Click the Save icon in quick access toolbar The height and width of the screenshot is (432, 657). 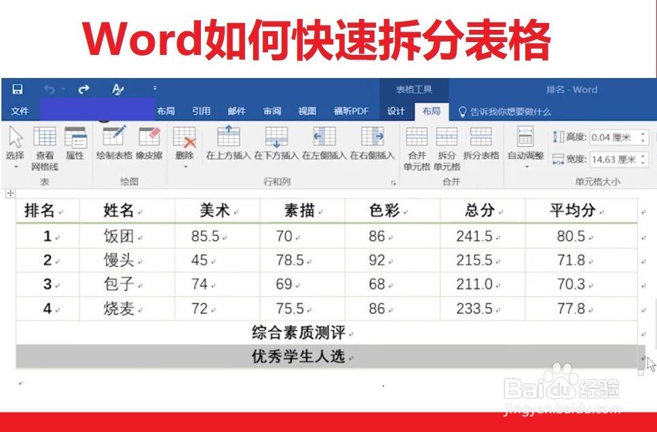click(x=17, y=89)
